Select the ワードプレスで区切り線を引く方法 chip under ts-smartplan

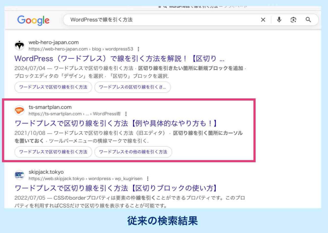click(x=53, y=152)
